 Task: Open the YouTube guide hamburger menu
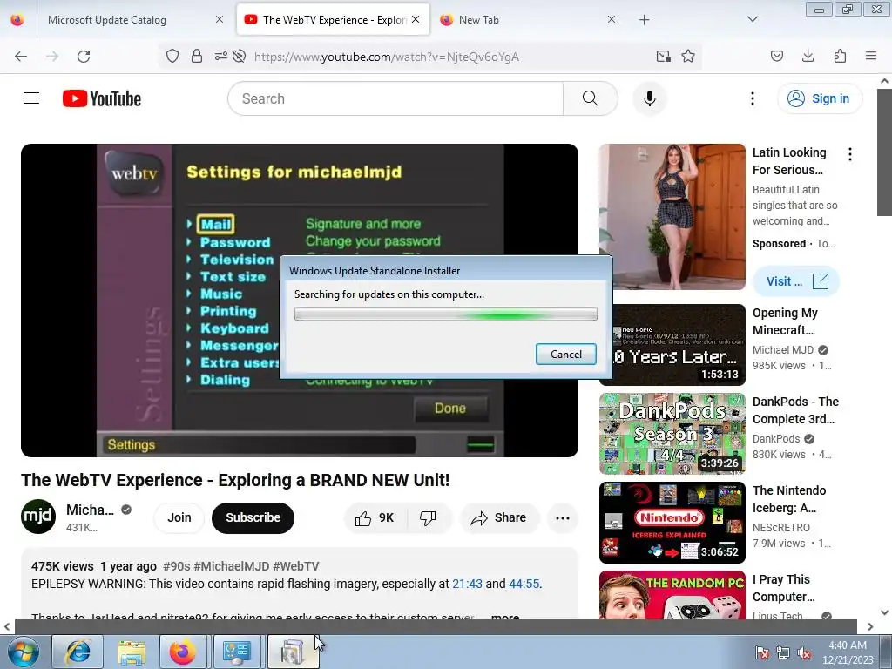[31, 98]
